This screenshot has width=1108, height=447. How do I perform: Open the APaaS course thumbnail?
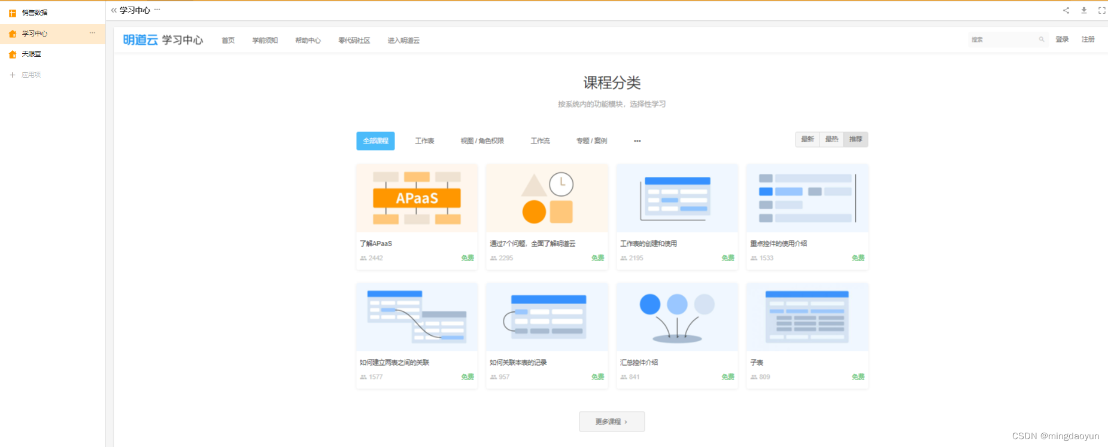(417, 198)
